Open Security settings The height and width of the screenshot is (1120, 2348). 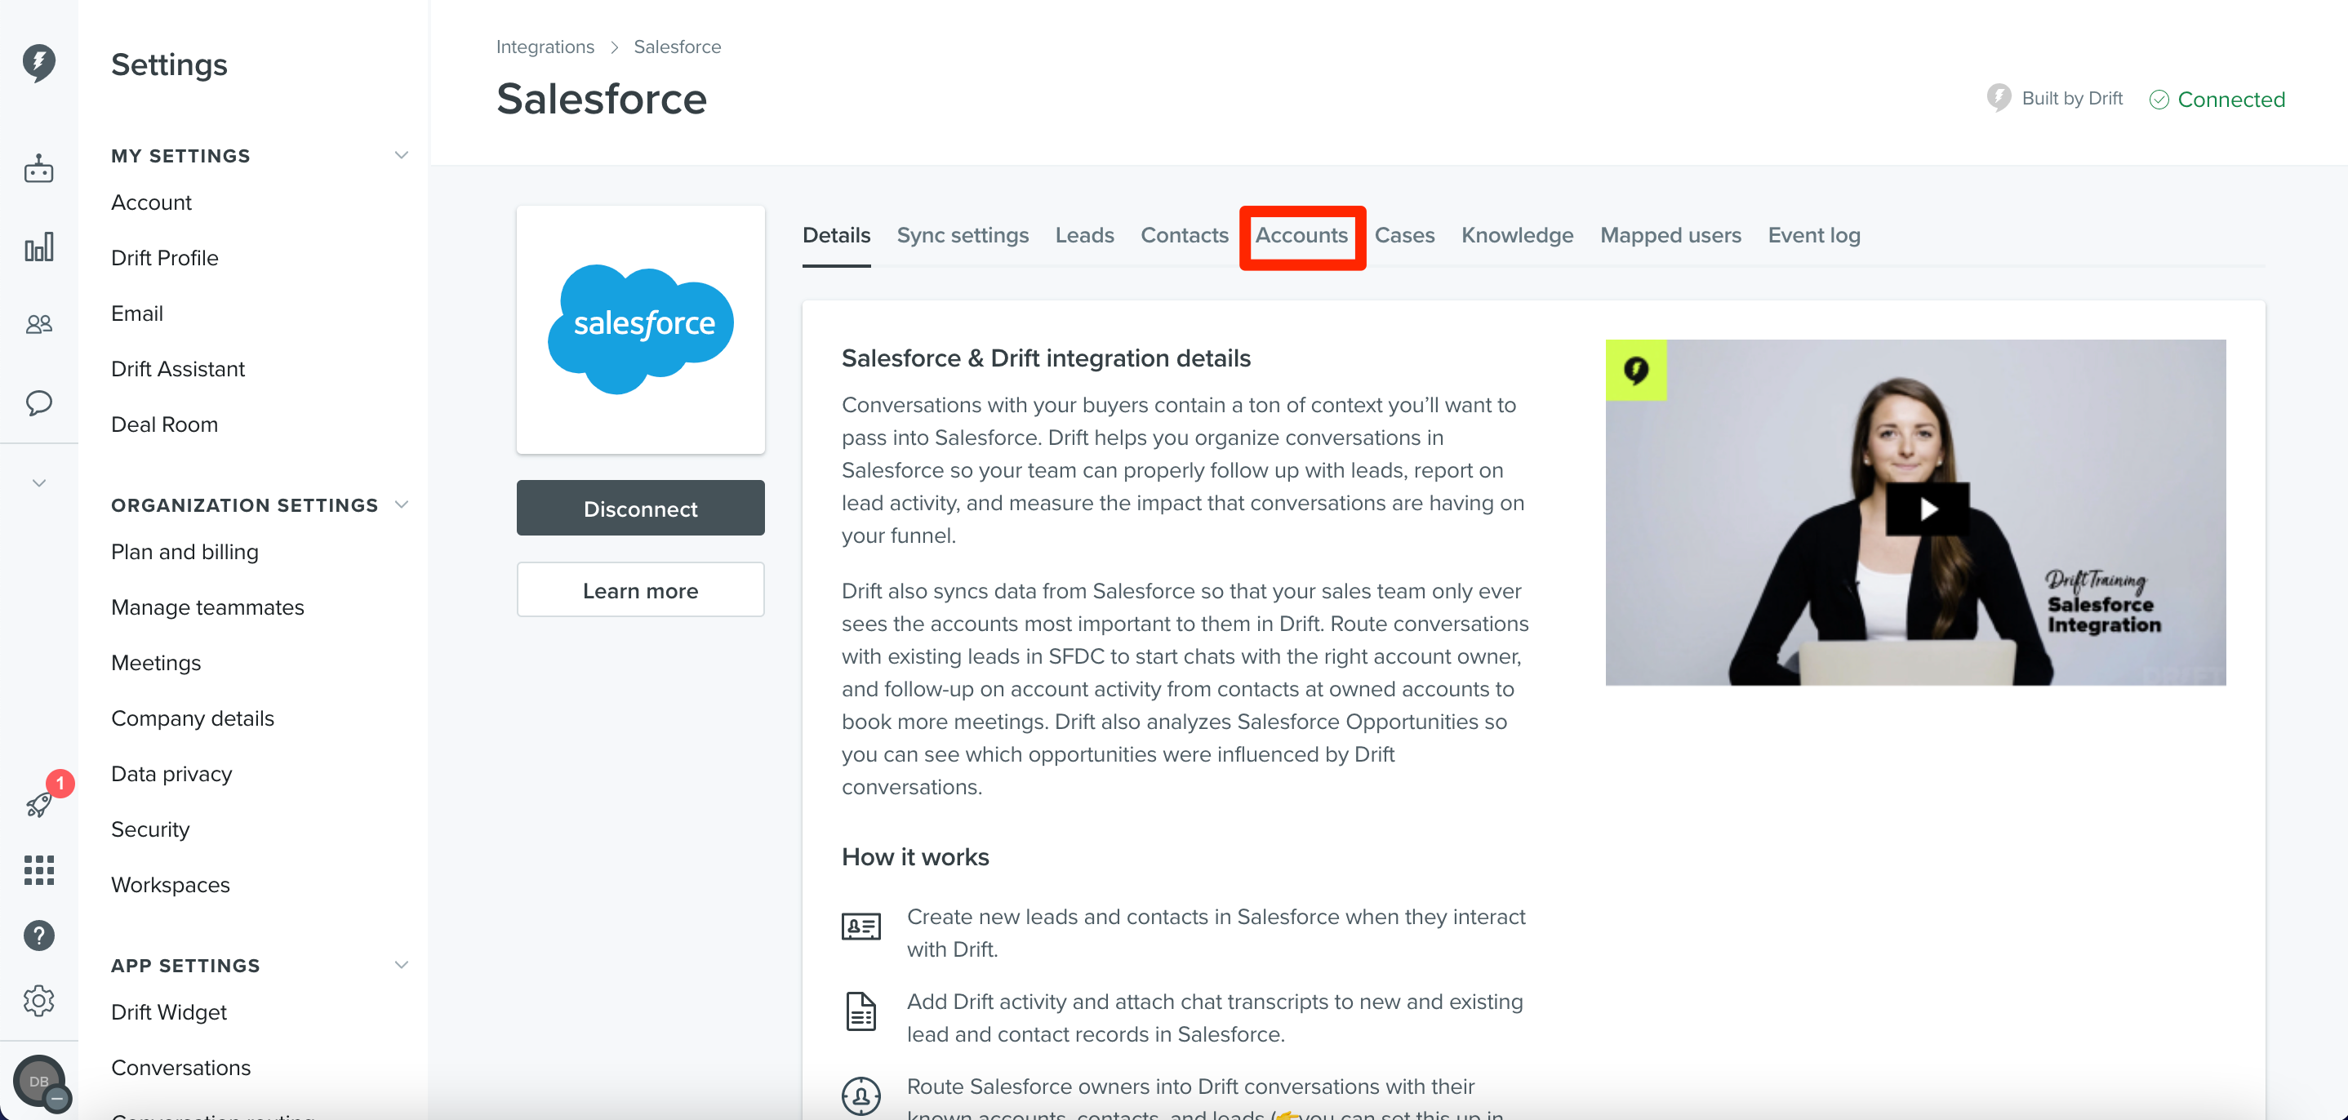click(x=150, y=830)
